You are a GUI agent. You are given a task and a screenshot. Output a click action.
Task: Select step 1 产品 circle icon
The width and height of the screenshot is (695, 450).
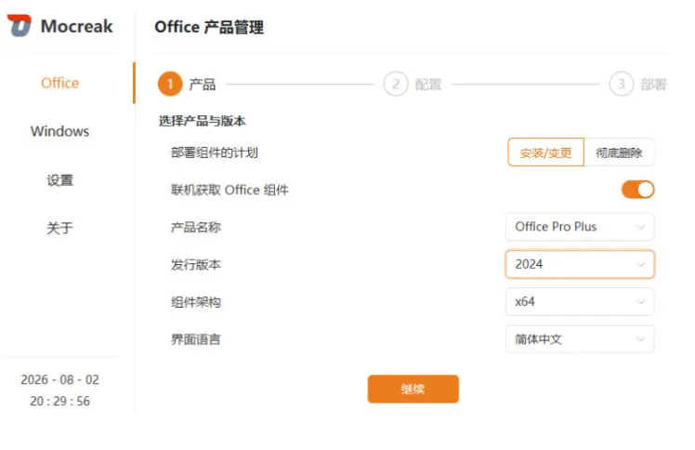(170, 84)
